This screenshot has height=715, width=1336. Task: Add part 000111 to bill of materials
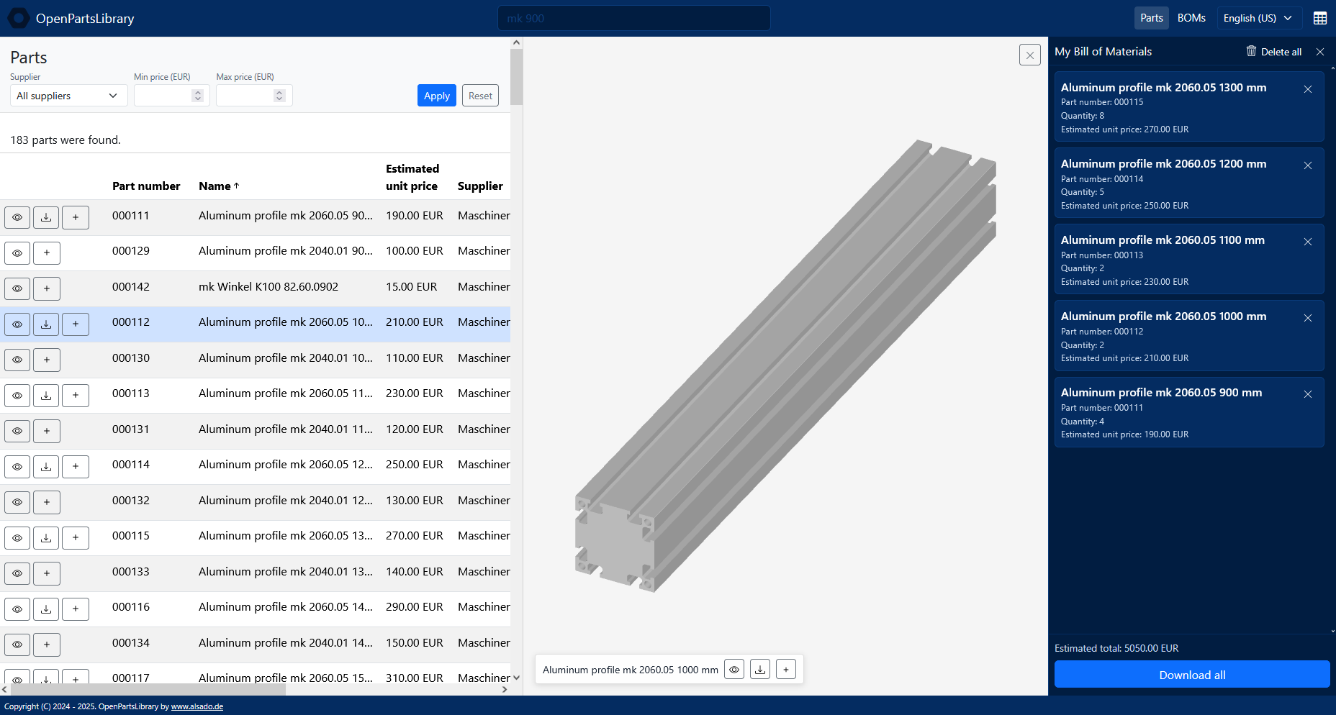click(76, 217)
